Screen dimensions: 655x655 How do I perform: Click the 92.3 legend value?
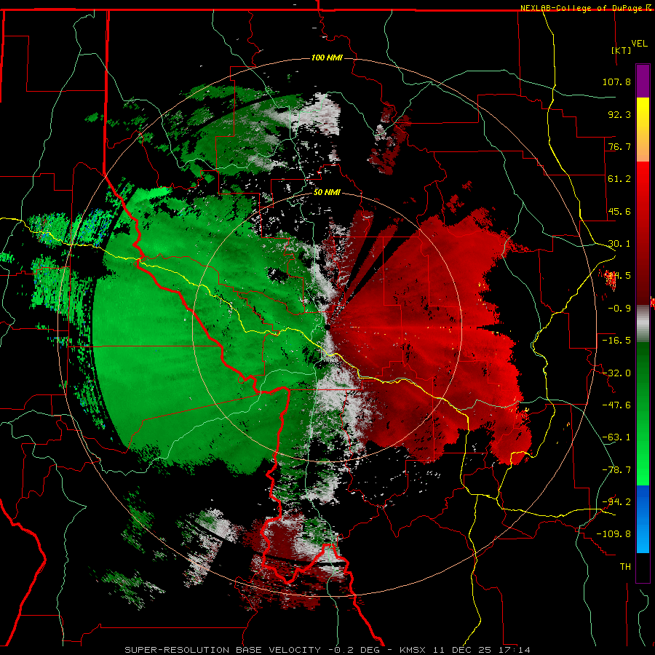619,114
